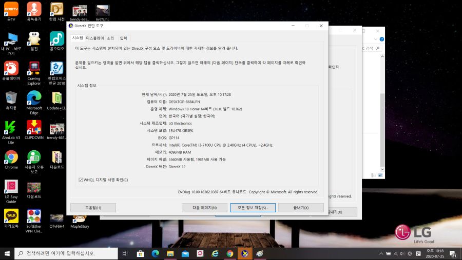The image size is (462, 260).
Task: Open the Microsoft Edge desktop shortcut
Action: tap(34, 103)
